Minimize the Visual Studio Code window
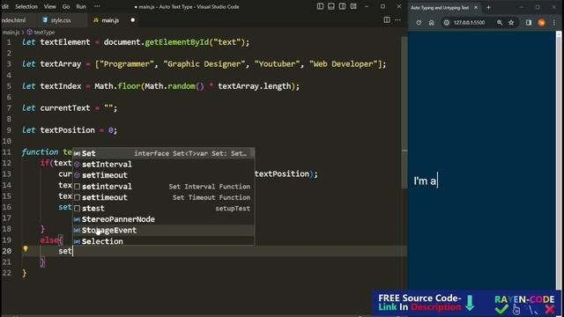Screen dimensions: 564x317 coord(367,6)
